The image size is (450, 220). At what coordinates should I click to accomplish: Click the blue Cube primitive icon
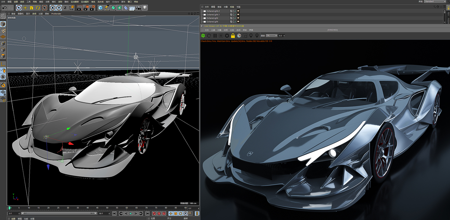[100, 8]
